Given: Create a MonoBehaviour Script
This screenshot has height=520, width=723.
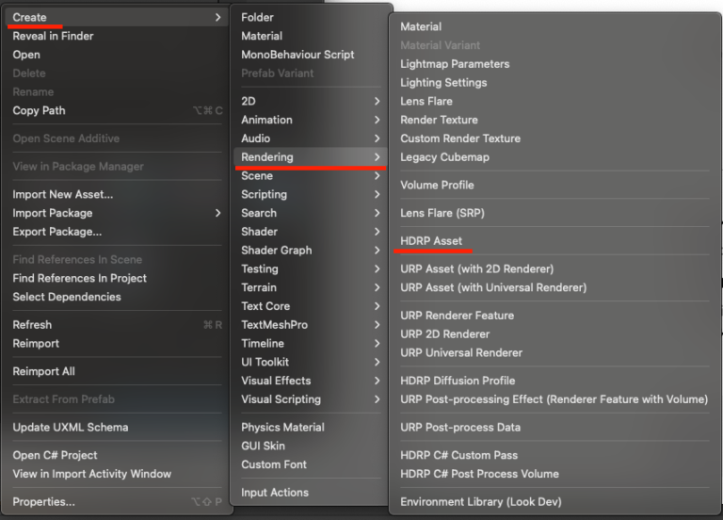Looking at the screenshot, I should (x=297, y=55).
